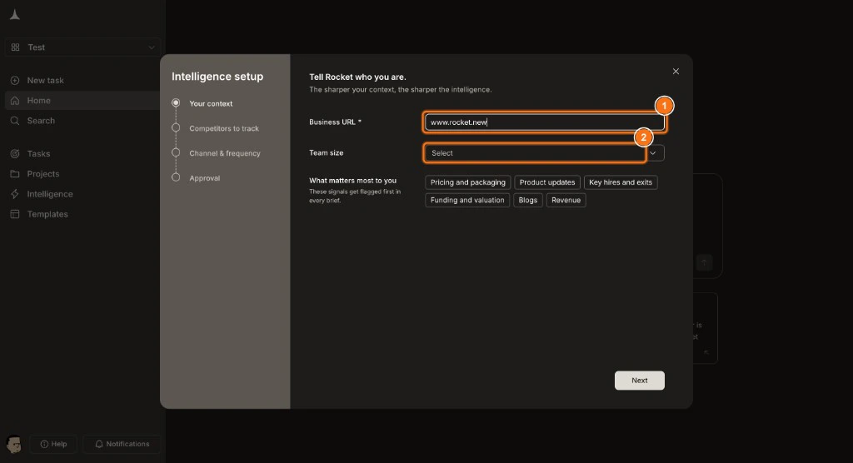The image size is (853, 463).
Task: Click the Test workspace grid icon
Action: [15, 47]
